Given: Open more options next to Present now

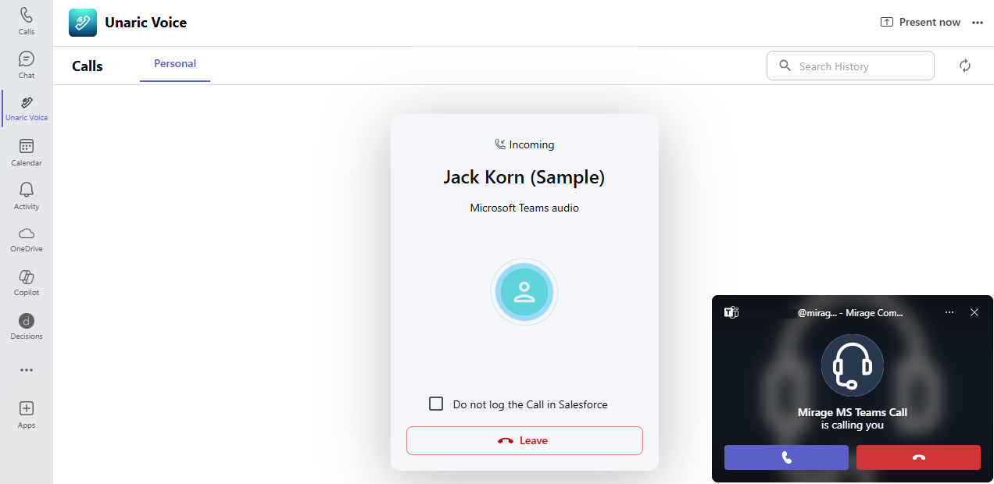Looking at the screenshot, I should pos(978,23).
